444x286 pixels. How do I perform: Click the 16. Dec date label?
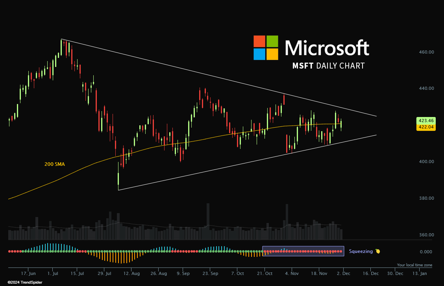pos(371,273)
